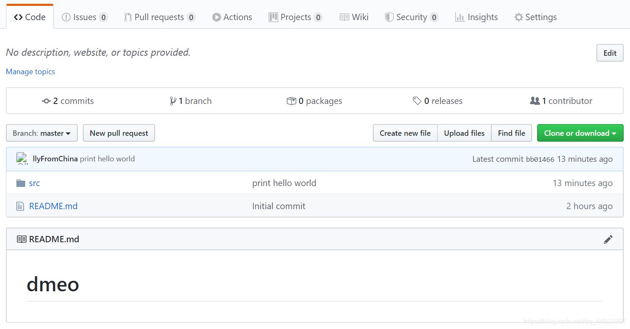Screen dimensions: 630x329
Task: Click the Issues exclamation icon
Action: (66, 17)
